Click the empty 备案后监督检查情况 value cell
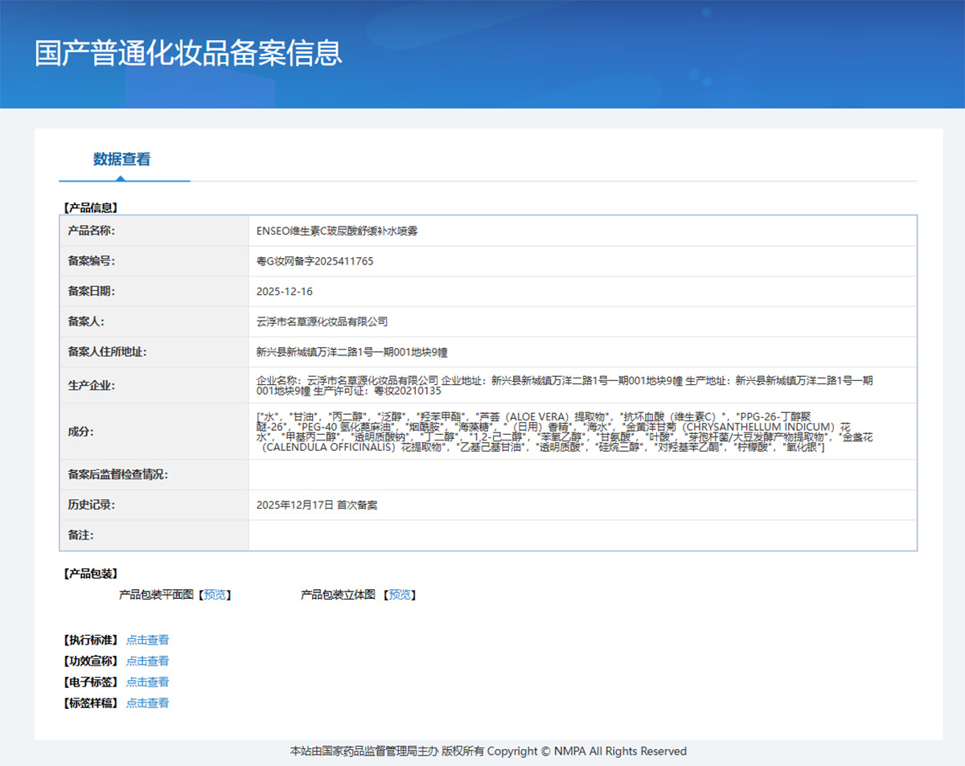Image resolution: width=965 pixels, height=766 pixels. coord(583,474)
